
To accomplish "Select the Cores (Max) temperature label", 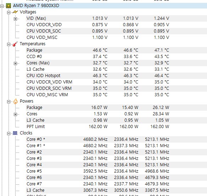I will click(38, 63).
